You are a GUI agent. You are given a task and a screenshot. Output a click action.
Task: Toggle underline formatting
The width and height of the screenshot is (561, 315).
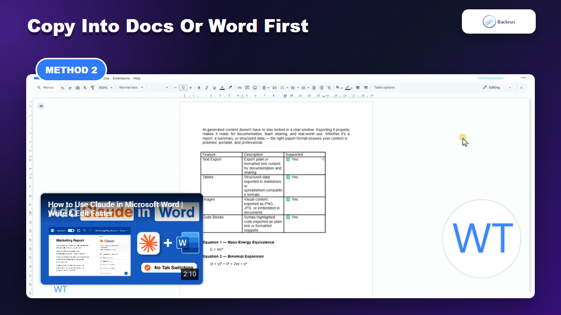tap(214, 88)
